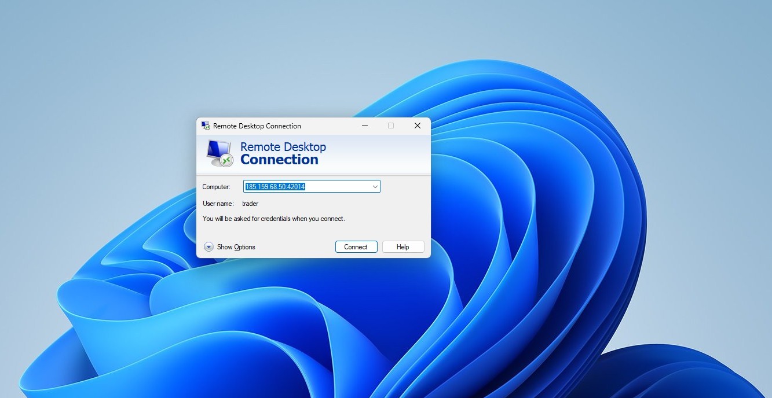
Task: Open the Help button
Action: tap(403, 247)
